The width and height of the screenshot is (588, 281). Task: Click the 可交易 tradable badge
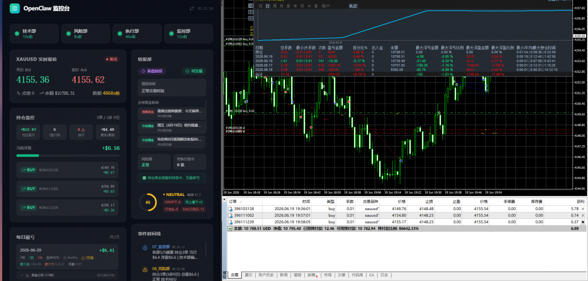(194, 71)
